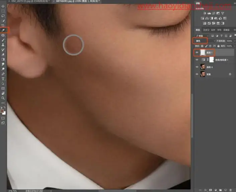
Task: Select the Path Selection arrow tool
Action: (3, 84)
